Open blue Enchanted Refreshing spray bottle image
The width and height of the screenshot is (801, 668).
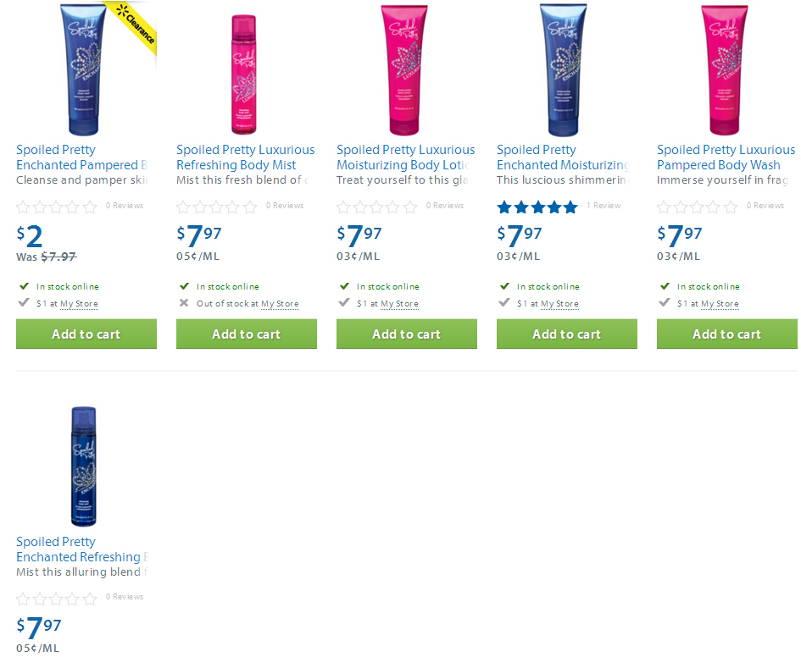84,466
